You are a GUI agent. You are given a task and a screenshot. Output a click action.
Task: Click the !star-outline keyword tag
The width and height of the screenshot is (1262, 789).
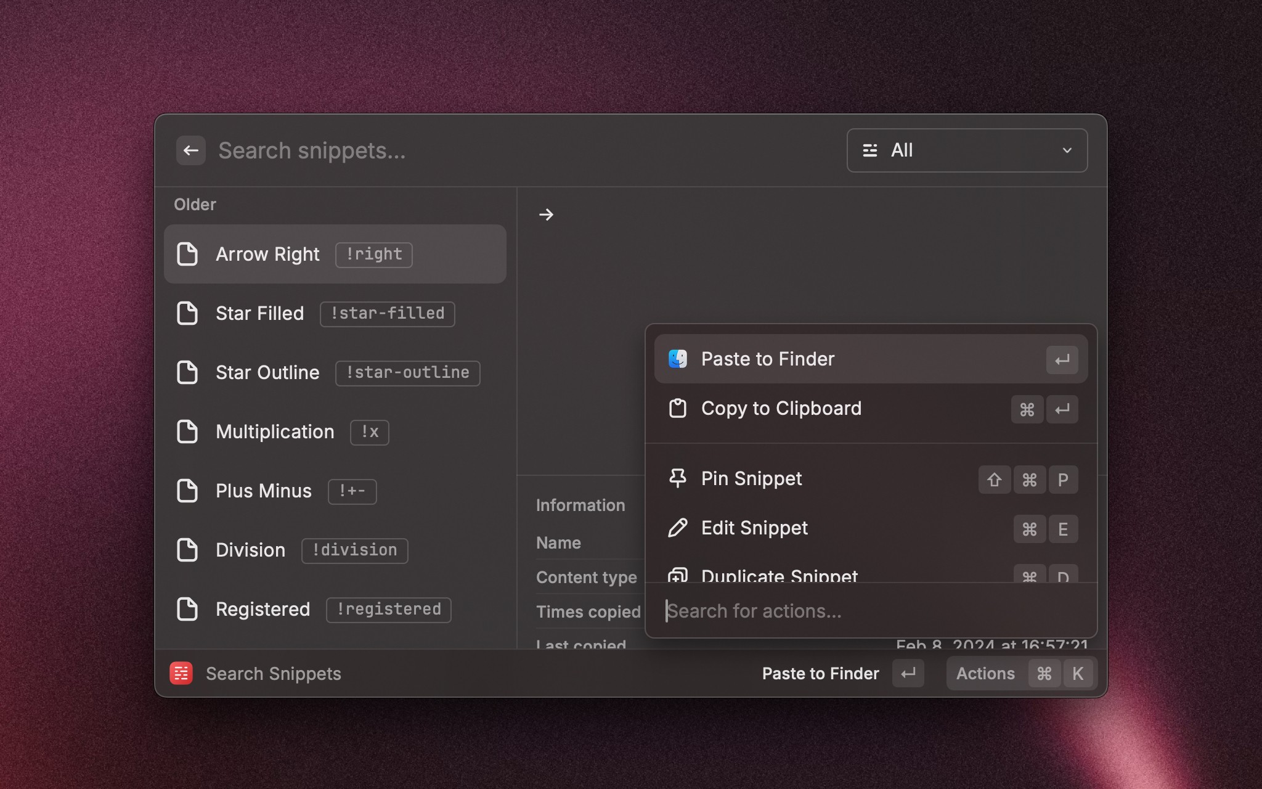click(408, 373)
